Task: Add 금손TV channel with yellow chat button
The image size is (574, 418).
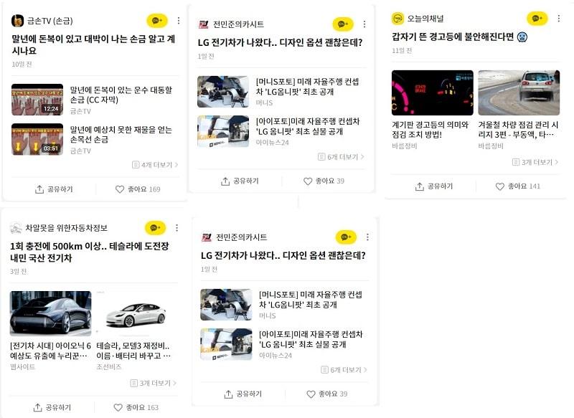Action: 156,21
